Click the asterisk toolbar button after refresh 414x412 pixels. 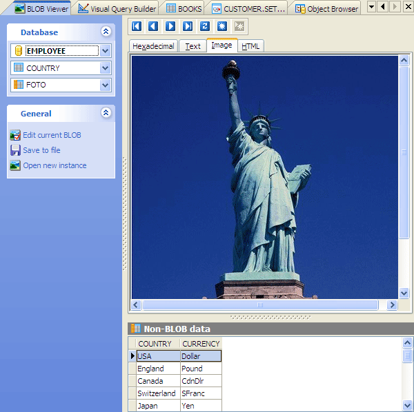pyautogui.click(x=221, y=26)
